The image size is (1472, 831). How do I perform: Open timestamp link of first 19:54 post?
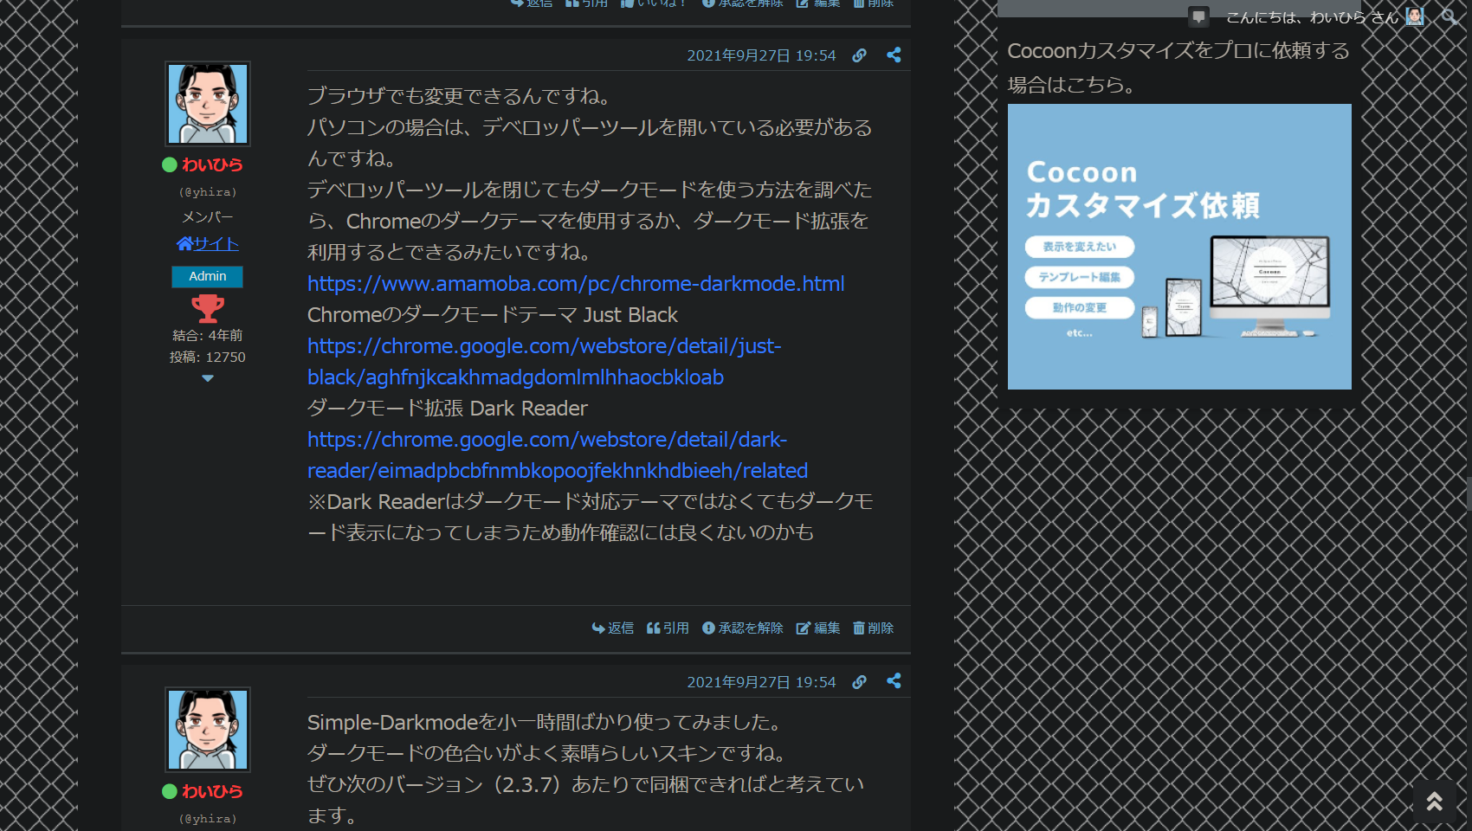click(761, 55)
